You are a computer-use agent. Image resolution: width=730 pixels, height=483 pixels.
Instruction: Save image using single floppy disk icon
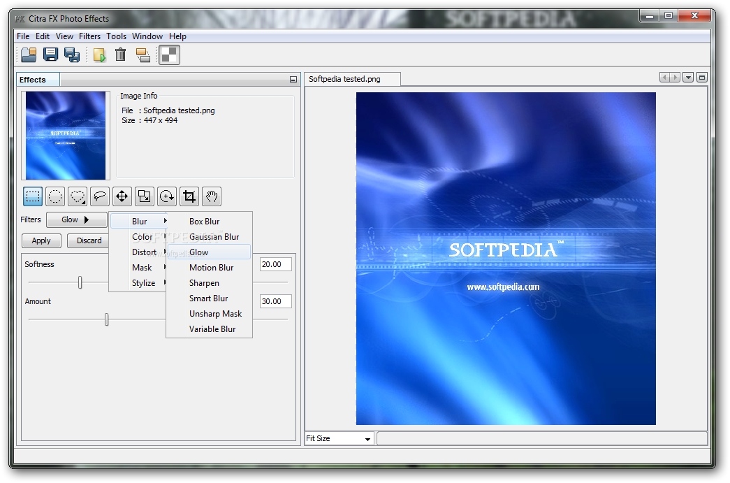tap(50, 55)
